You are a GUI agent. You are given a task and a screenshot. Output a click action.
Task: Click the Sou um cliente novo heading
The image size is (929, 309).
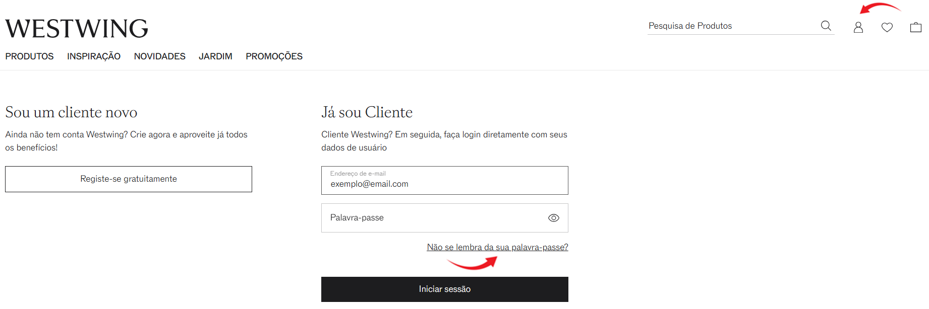coord(71,112)
